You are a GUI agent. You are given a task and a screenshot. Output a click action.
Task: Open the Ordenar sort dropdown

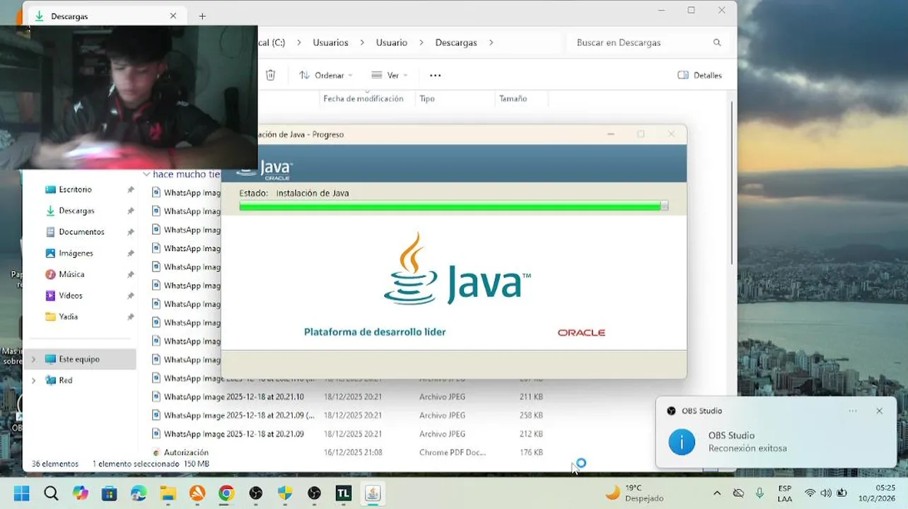(x=326, y=75)
